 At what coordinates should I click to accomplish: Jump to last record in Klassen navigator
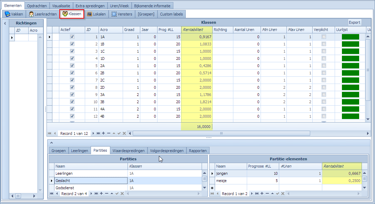coord(98,133)
